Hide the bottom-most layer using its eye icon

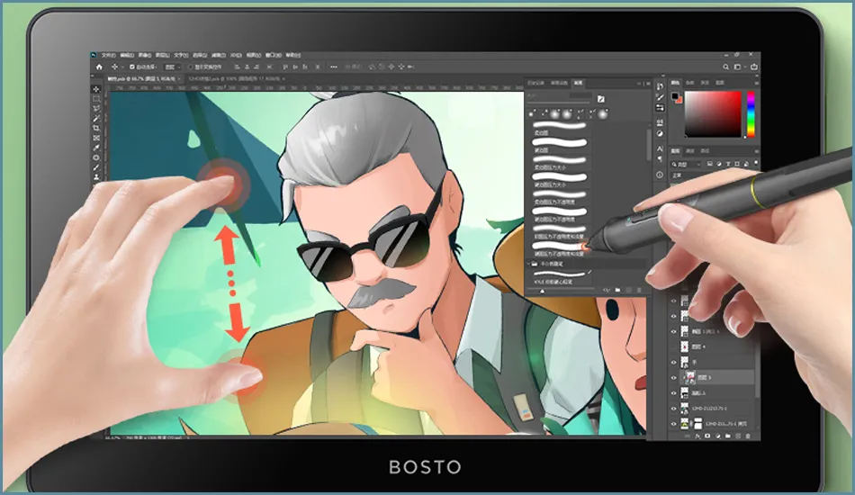(674, 423)
